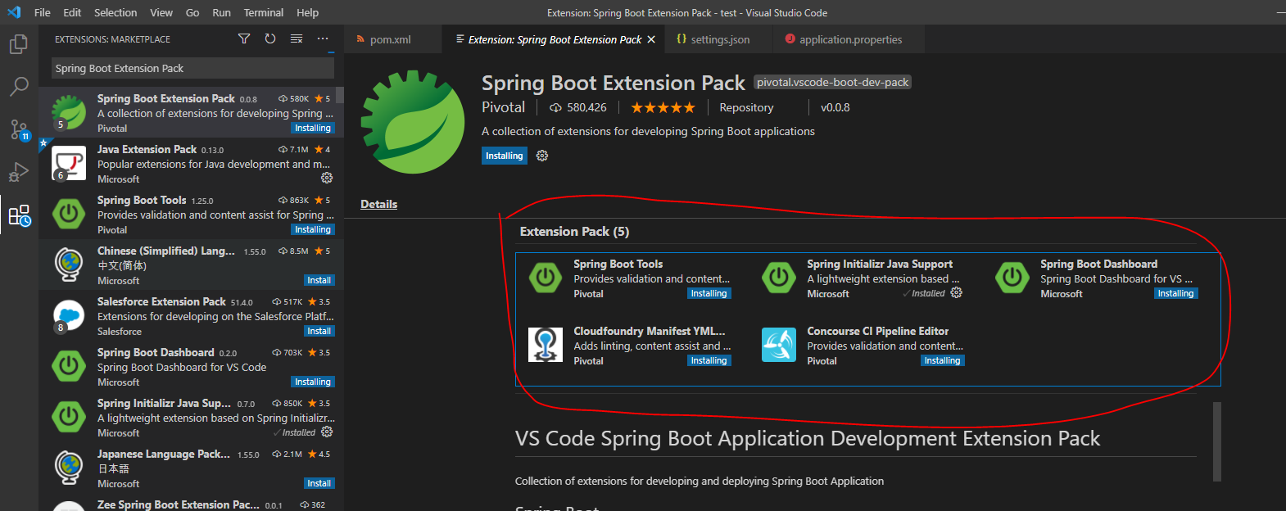The height and width of the screenshot is (511, 1286).
Task: Open the Explorer view in activity bar
Action: (x=18, y=43)
